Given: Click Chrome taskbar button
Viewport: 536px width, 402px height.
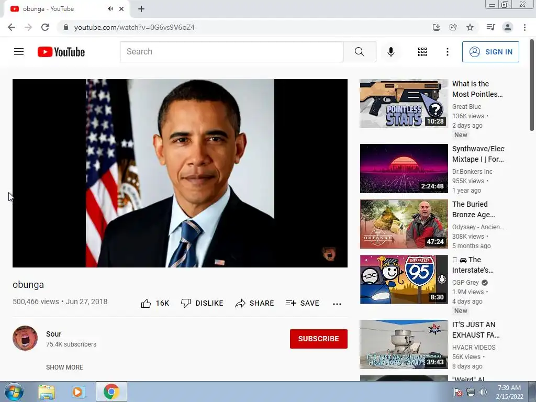Looking at the screenshot, I should pos(111,392).
